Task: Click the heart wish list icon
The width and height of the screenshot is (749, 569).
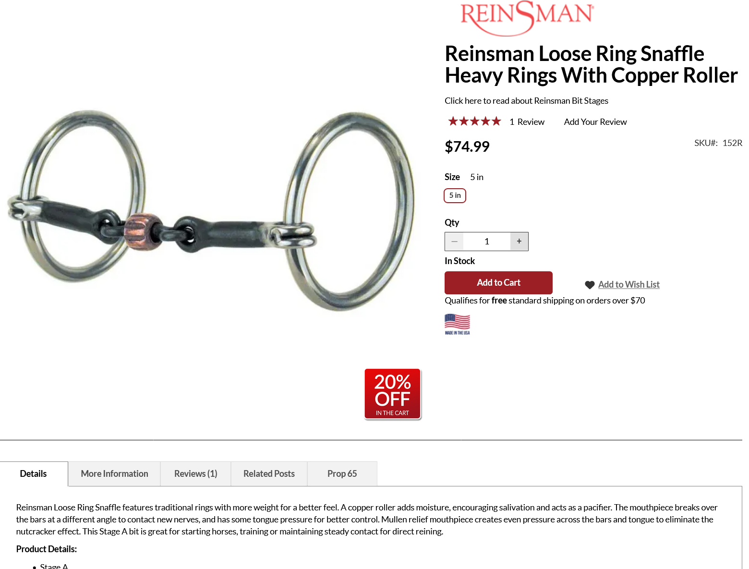Action: click(x=590, y=285)
